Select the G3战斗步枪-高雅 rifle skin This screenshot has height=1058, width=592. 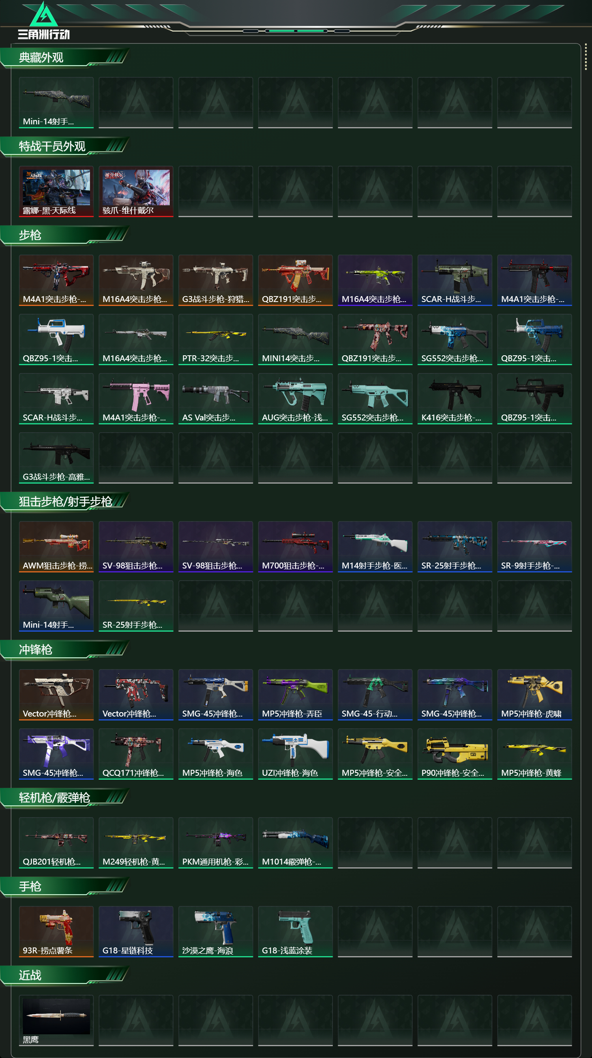pos(56,458)
